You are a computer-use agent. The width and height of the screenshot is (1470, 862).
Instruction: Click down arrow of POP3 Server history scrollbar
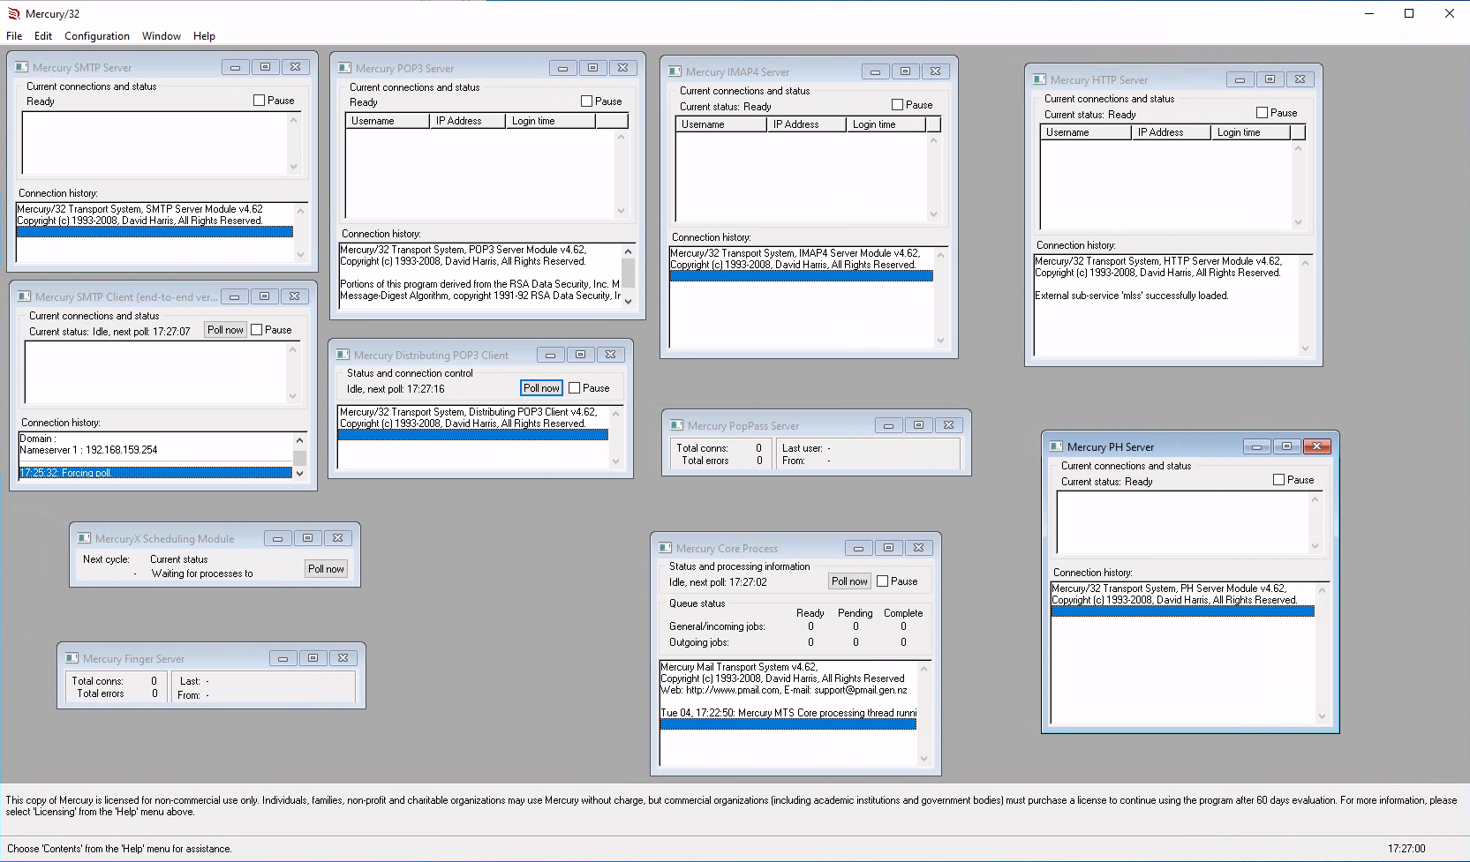[x=628, y=301]
